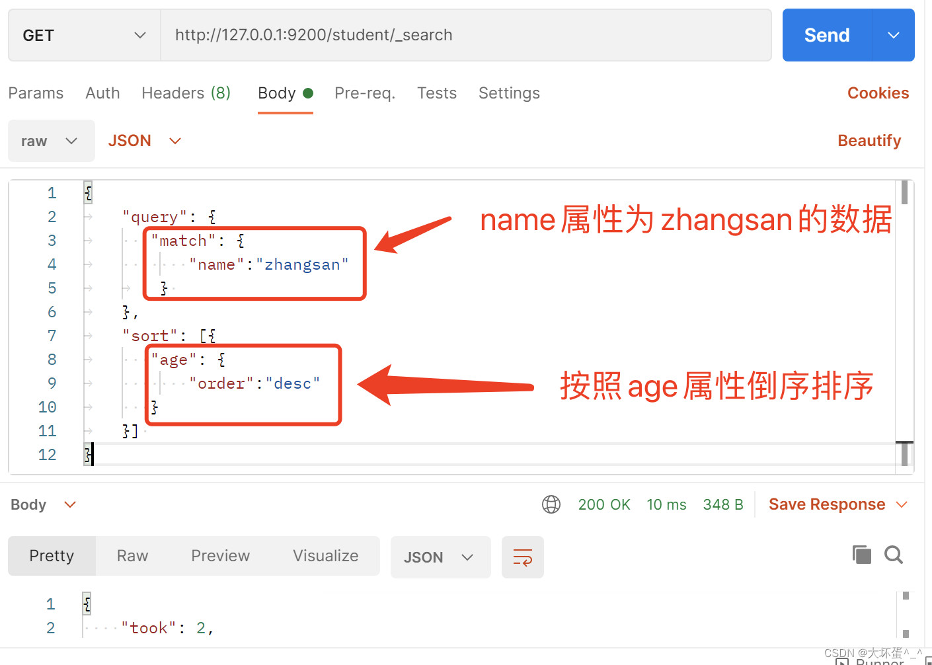
Task: Open the Headers (8) tab
Action: coord(186,93)
